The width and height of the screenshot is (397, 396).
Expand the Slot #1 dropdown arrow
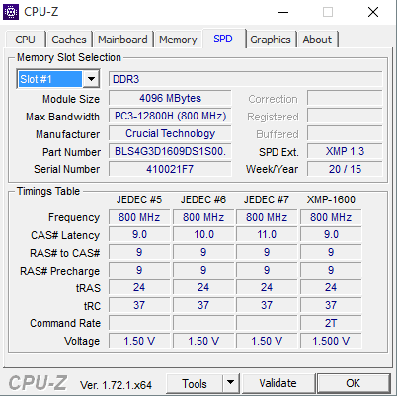91,79
